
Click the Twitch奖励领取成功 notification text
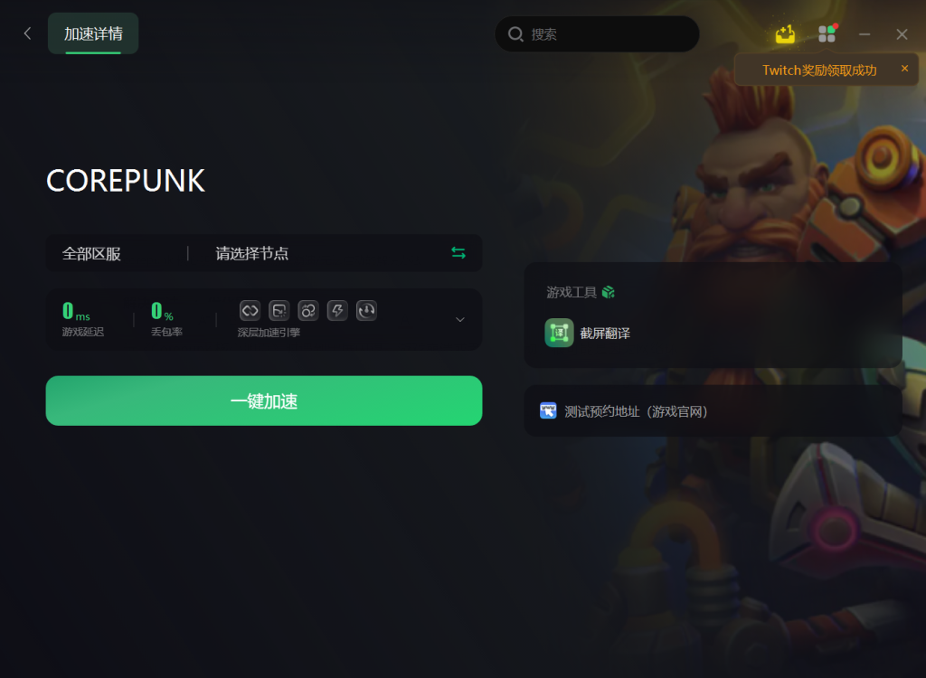[819, 71]
